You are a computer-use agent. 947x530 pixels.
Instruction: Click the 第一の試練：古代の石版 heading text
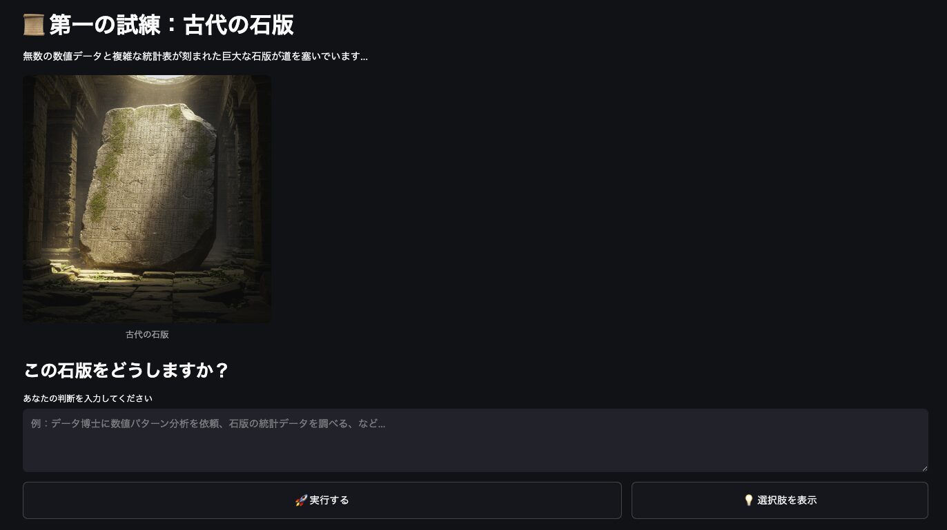tap(172, 25)
